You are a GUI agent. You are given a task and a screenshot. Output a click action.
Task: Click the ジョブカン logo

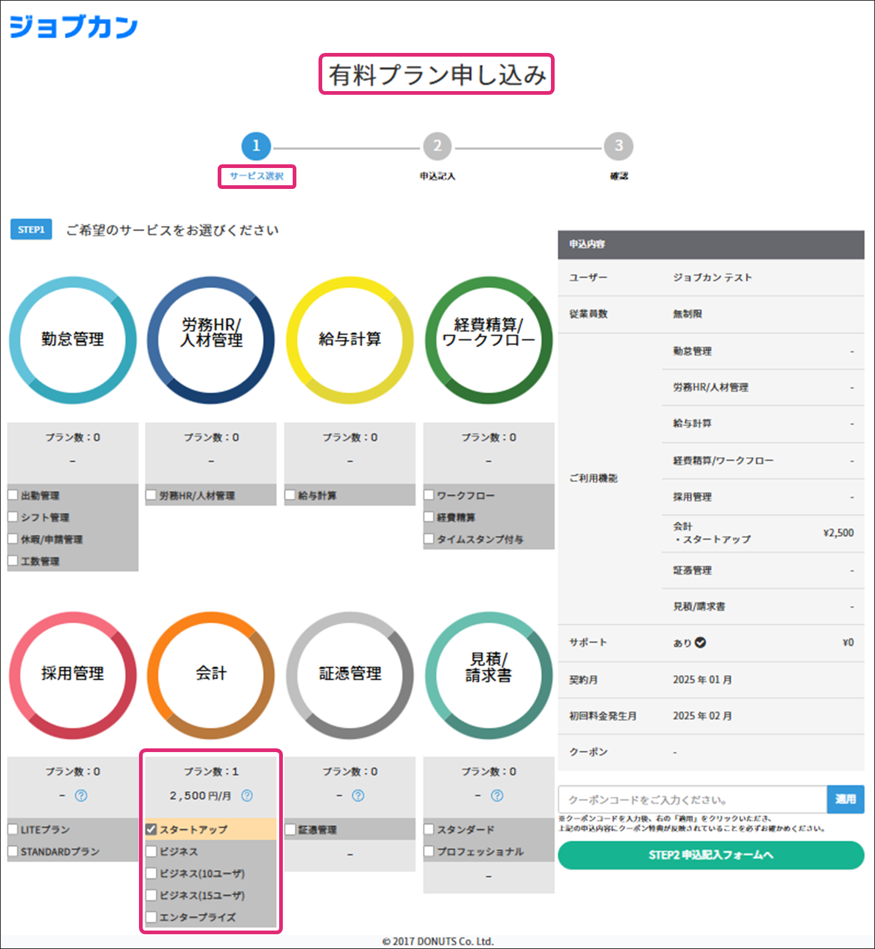coord(74,27)
